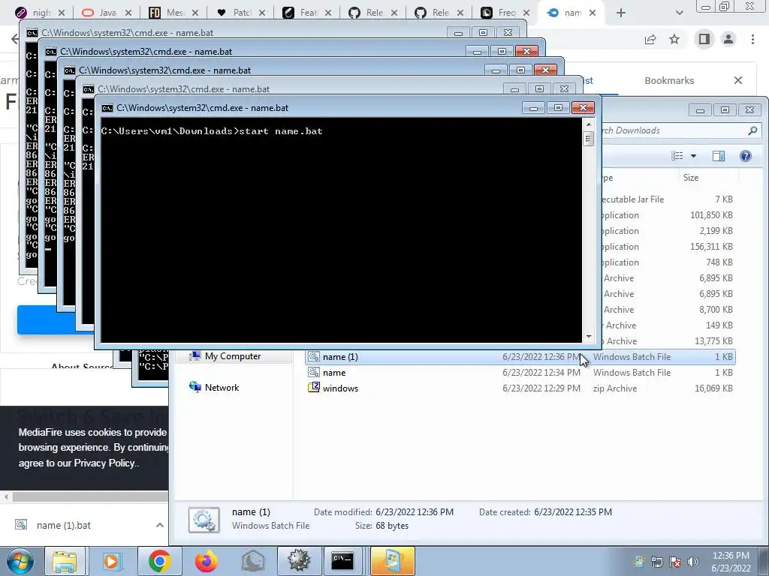Open the gear-shaped app in the taskbar

click(x=299, y=561)
